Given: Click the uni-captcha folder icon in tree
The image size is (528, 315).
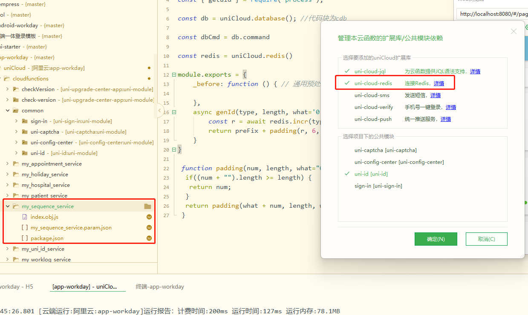Looking at the screenshot, I should [x=24, y=132].
